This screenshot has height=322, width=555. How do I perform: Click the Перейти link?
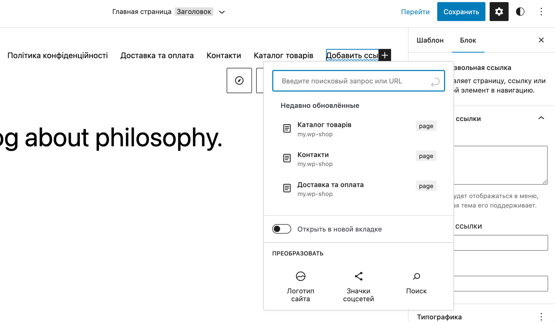[415, 12]
